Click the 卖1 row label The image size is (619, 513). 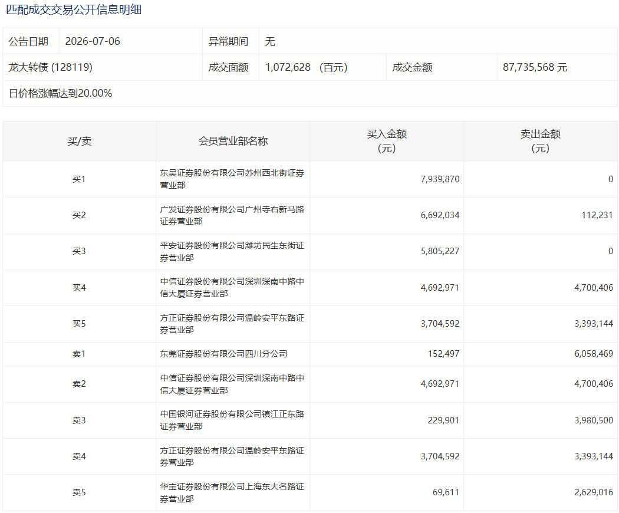point(79,354)
